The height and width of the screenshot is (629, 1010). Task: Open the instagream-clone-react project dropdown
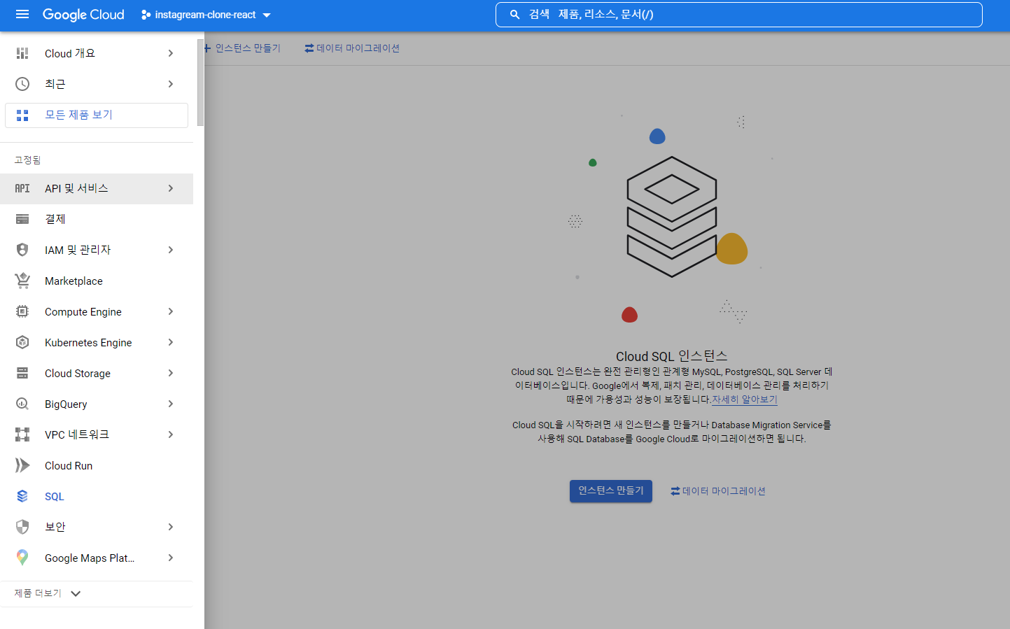[x=206, y=15]
